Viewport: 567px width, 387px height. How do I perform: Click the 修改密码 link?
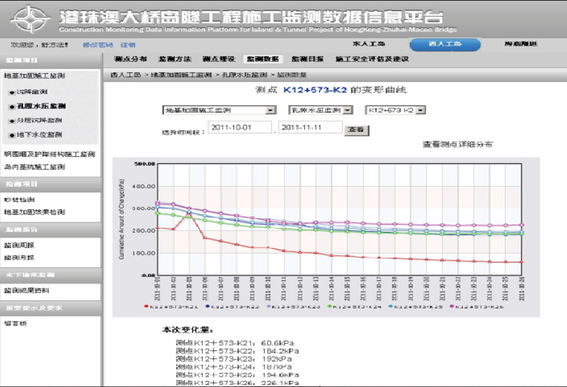coord(98,45)
